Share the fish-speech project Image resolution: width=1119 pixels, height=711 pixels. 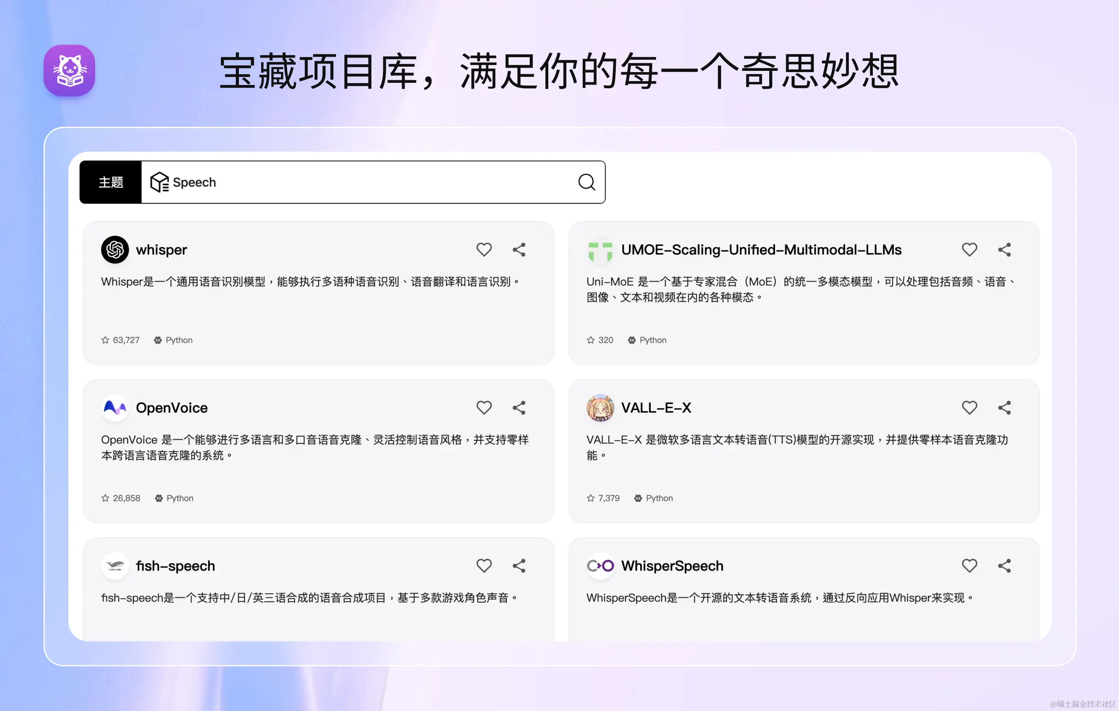[x=519, y=566]
